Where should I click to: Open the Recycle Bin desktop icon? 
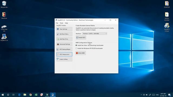pos(4,4)
